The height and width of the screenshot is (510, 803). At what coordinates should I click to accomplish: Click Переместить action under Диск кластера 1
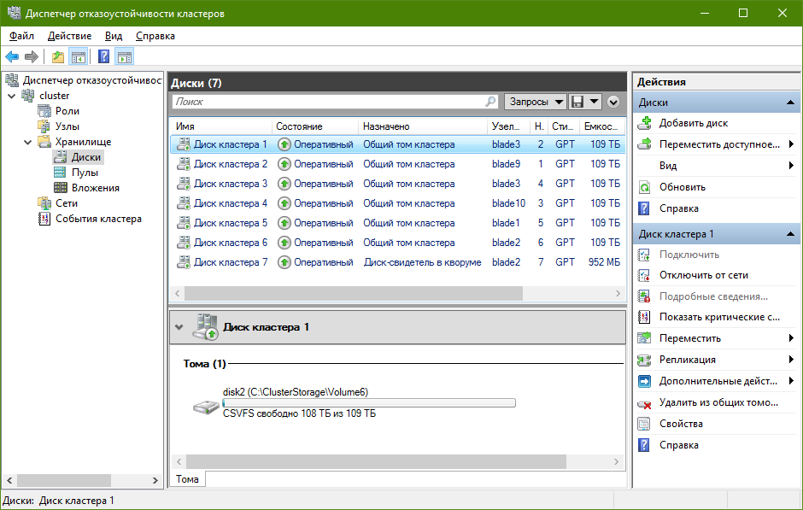coord(690,338)
